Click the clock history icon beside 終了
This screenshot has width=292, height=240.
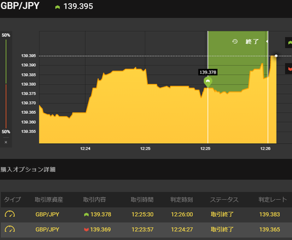tap(235, 41)
